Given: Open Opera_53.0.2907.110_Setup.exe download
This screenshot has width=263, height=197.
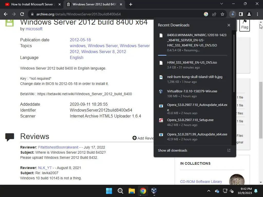Looking at the screenshot, I should click(x=193, y=122).
